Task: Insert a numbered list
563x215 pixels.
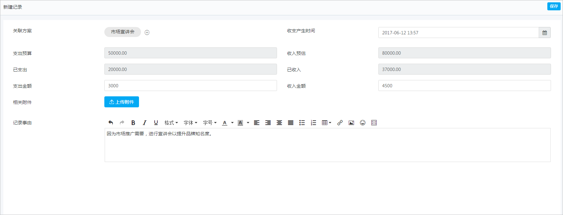Action: (313, 123)
